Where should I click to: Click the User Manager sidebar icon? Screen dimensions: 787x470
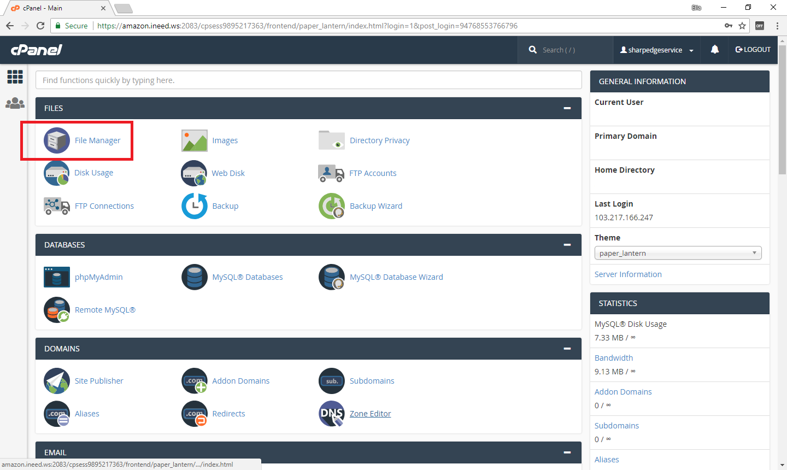click(x=15, y=103)
